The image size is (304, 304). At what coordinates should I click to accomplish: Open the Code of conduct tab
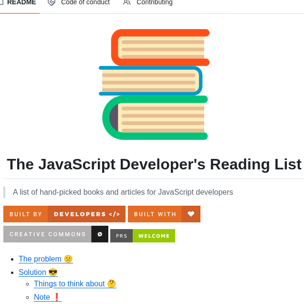pyautogui.click(x=79, y=3)
